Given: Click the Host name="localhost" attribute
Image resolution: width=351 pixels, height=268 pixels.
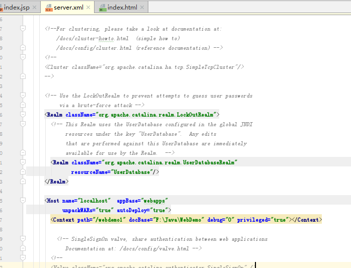Looking at the screenshot, I should 86,201.
